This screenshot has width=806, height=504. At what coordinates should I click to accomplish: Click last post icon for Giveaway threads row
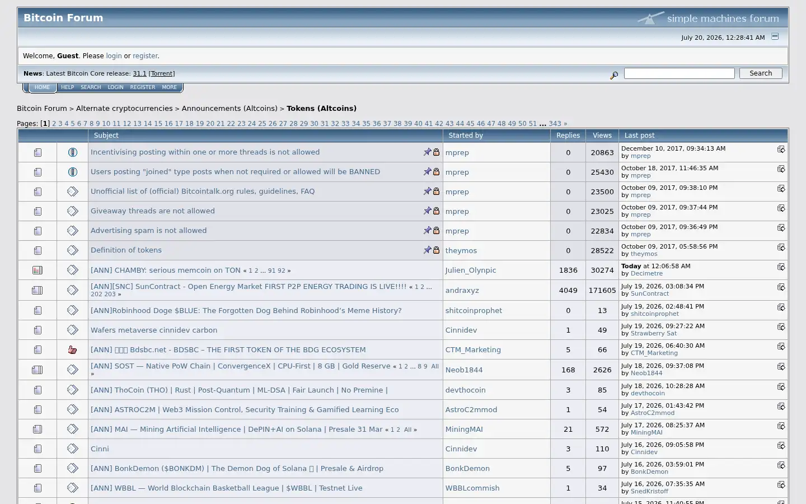coord(781,208)
